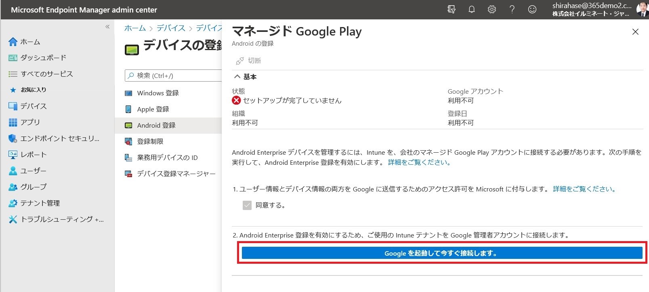Click the ダッシュボード chart icon
Viewport: 649px width, 292px height.
[13, 58]
